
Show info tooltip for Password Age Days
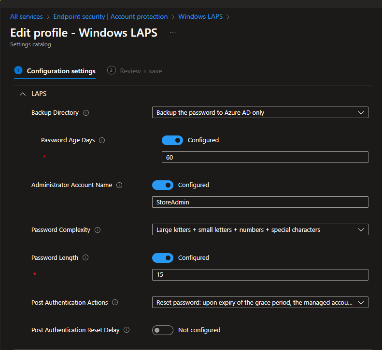point(102,140)
